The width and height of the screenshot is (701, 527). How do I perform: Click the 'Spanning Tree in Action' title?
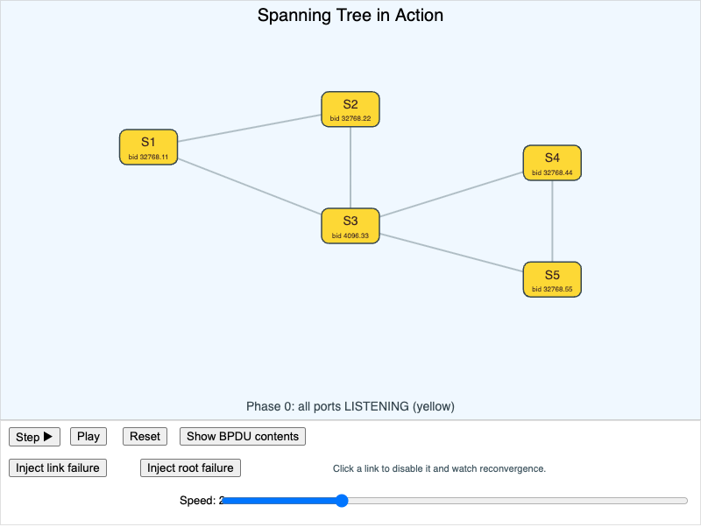tap(350, 15)
